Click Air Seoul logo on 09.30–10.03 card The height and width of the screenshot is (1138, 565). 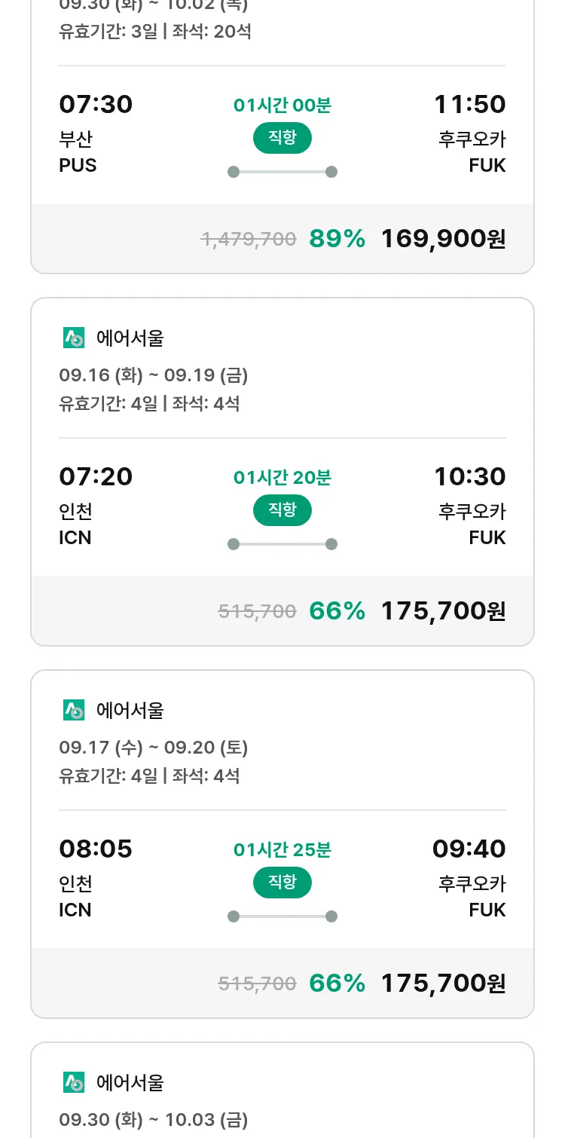[x=74, y=1082]
